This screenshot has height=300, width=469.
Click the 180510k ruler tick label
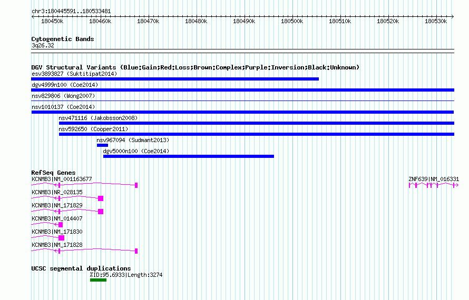(x=340, y=21)
